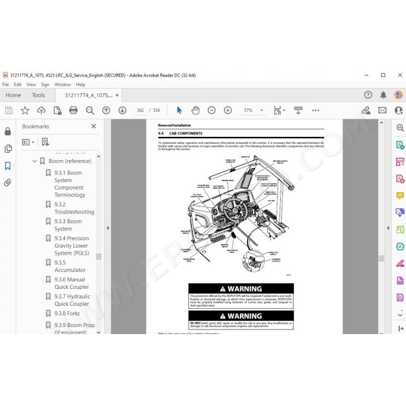The width and height of the screenshot is (406, 406).
Task: Print the document
Action: [73, 111]
